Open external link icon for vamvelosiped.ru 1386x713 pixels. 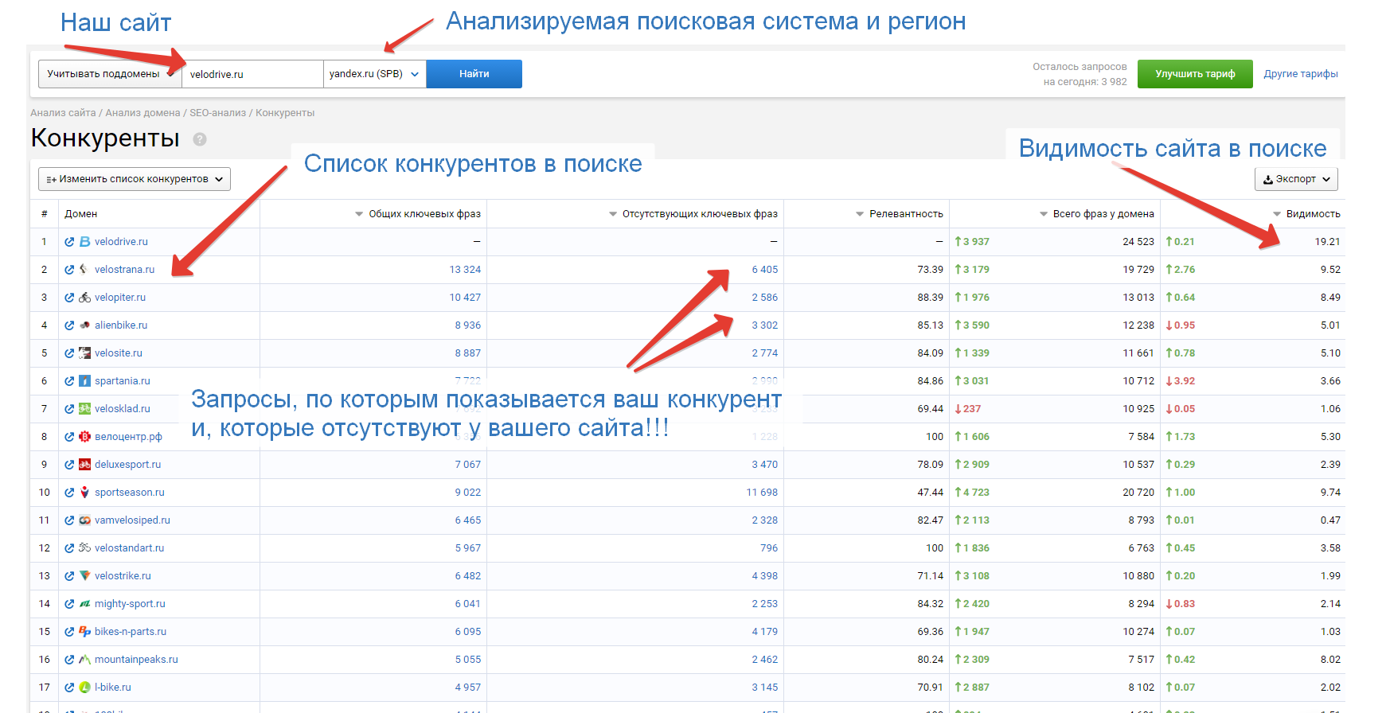point(69,520)
